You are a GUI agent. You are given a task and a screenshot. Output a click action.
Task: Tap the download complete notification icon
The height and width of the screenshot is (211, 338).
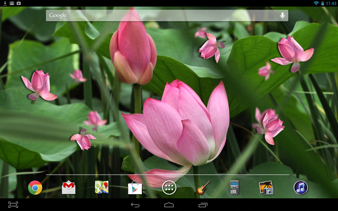4,3
